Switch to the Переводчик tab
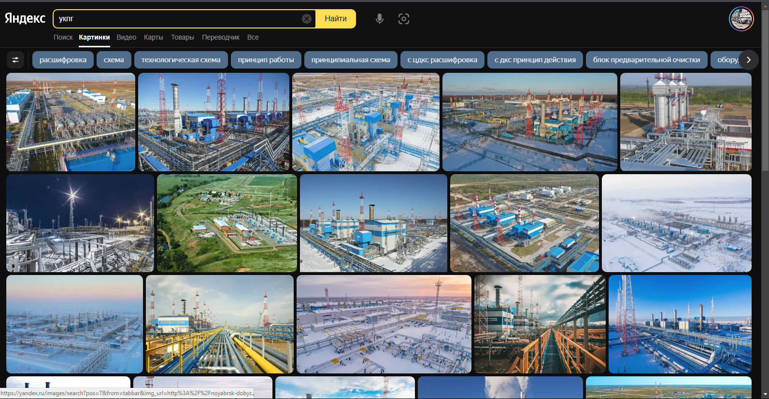769x399 pixels. tap(221, 37)
